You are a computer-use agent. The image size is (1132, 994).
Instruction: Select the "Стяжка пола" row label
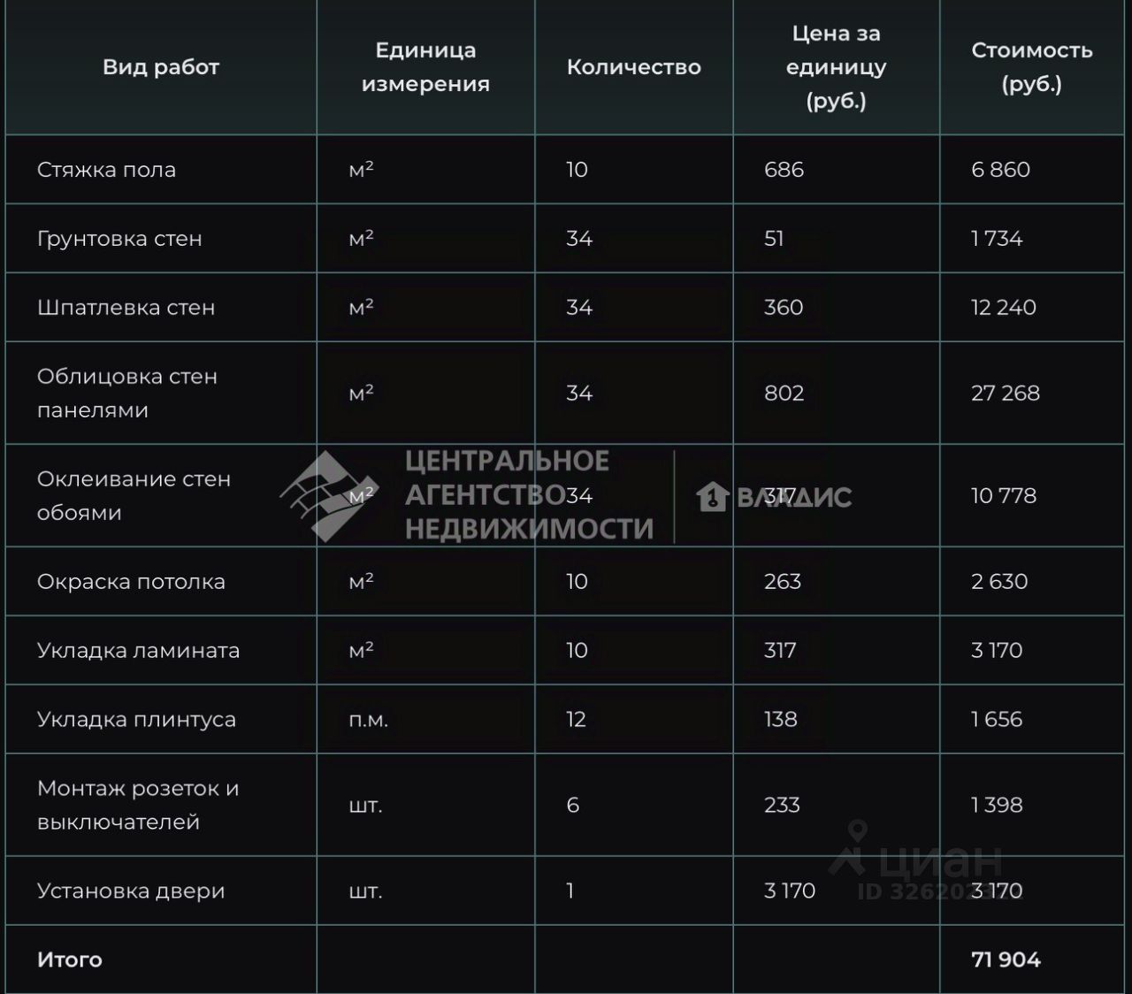[106, 170]
